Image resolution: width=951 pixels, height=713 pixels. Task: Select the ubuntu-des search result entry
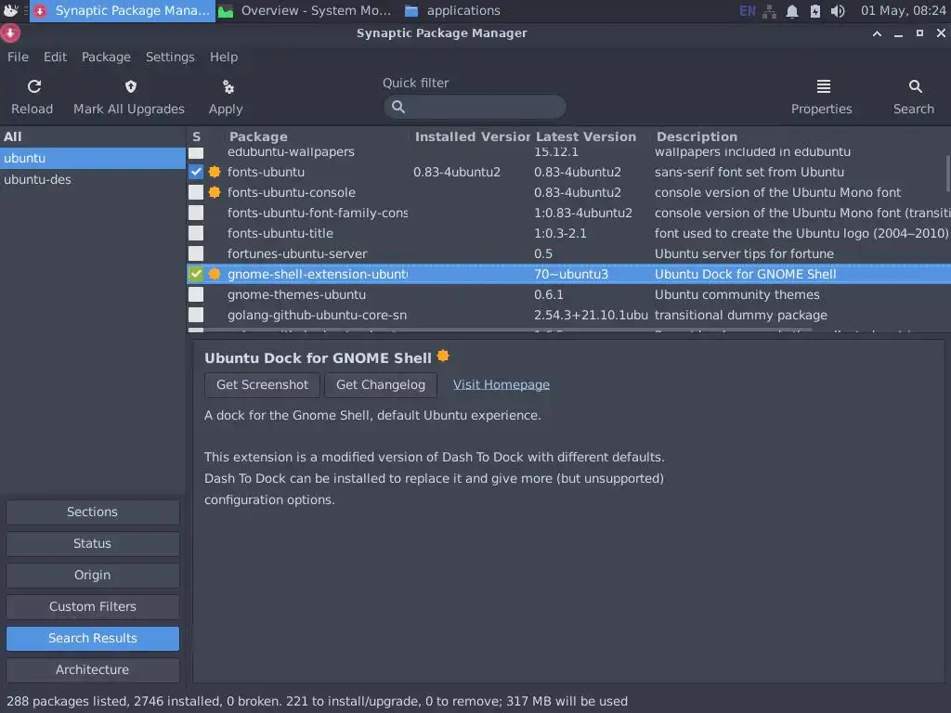pyautogui.click(x=92, y=179)
